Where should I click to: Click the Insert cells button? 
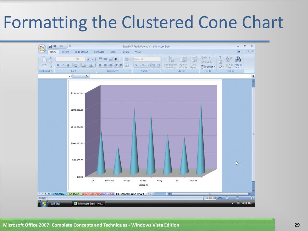click(208, 57)
